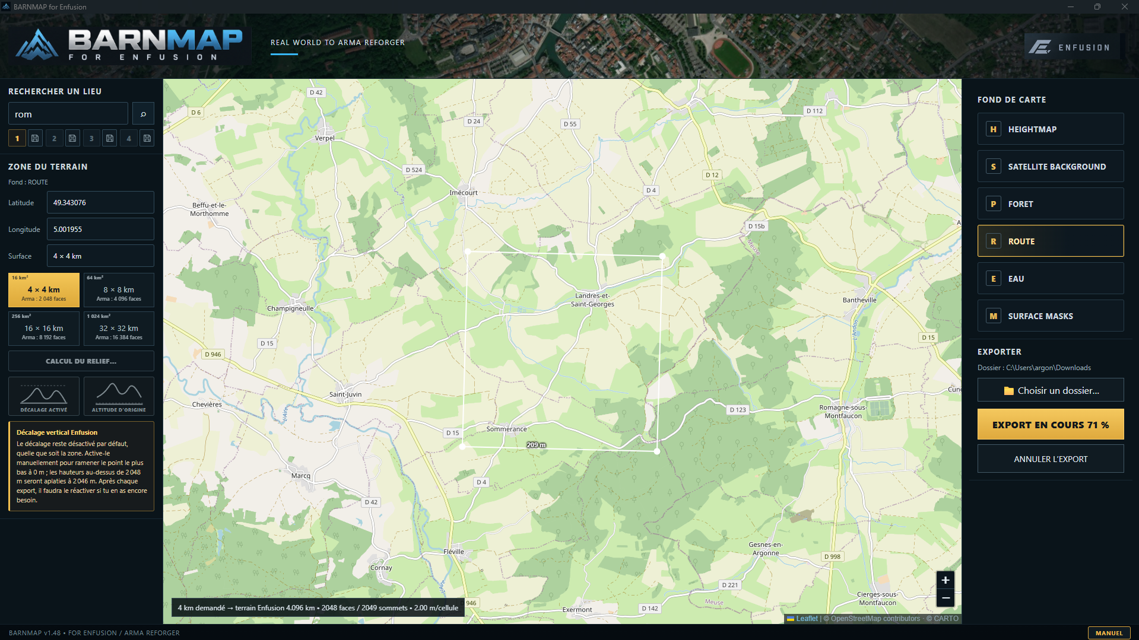Screen dimensions: 1139x640
Task: Save current zone to slot 1
Action: coord(35,138)
